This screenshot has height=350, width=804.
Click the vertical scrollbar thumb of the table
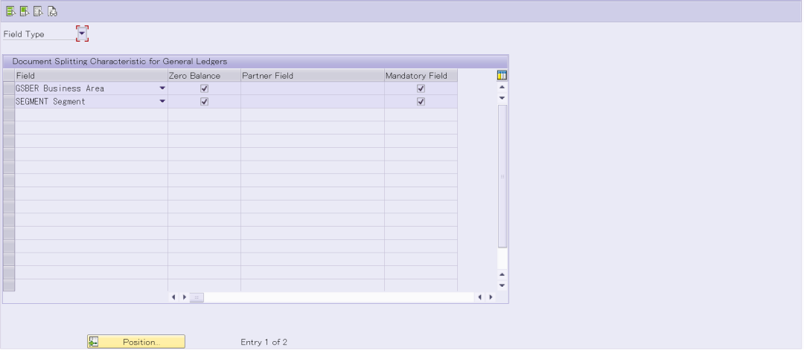tap(502, 176)
